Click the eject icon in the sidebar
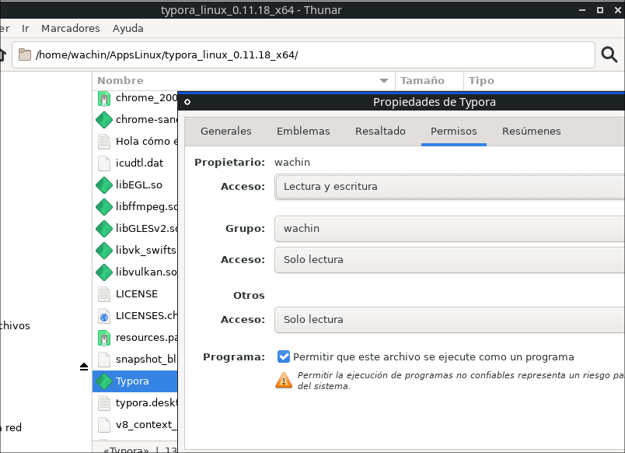 pyautogui.click(x=84, y=367)
